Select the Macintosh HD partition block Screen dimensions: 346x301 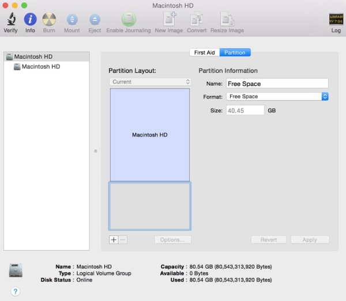[150, 135]
